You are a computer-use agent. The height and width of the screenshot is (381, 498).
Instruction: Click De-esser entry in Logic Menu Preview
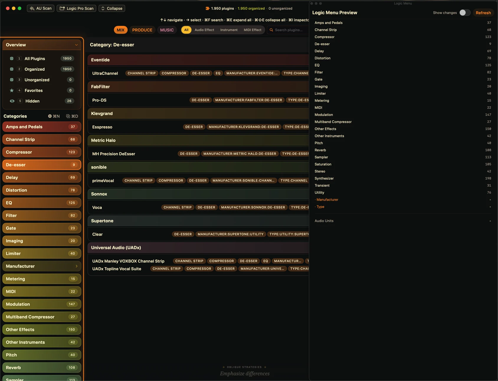[403, 44]
